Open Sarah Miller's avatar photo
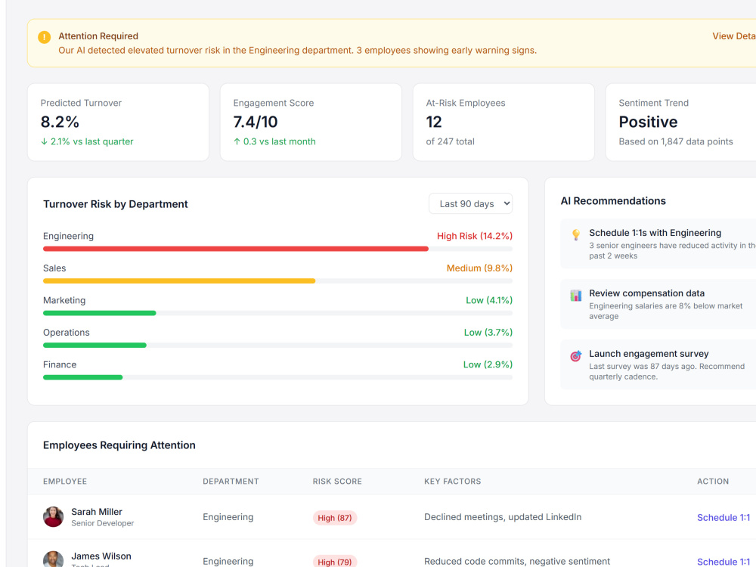756x567 pixels. pos(53,516)
